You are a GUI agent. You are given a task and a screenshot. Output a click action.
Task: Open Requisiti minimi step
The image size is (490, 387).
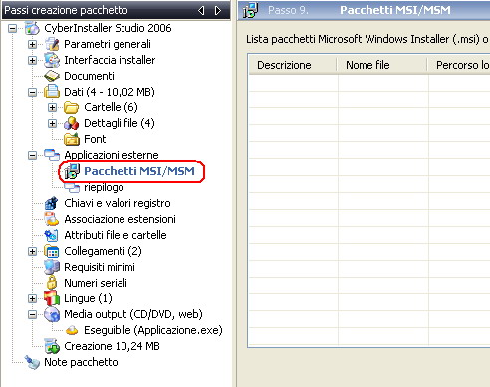coord(100,267)
